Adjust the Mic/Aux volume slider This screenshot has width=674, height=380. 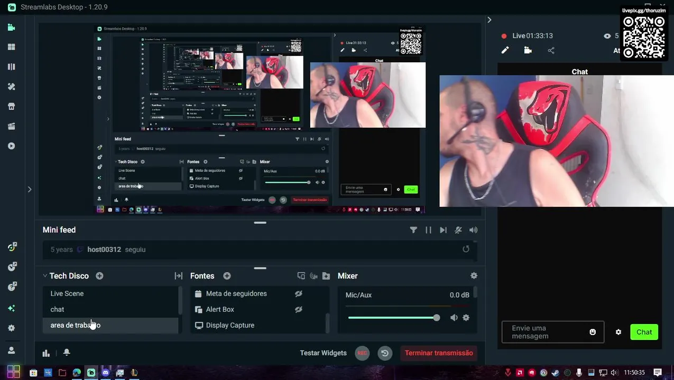(393, 318)
